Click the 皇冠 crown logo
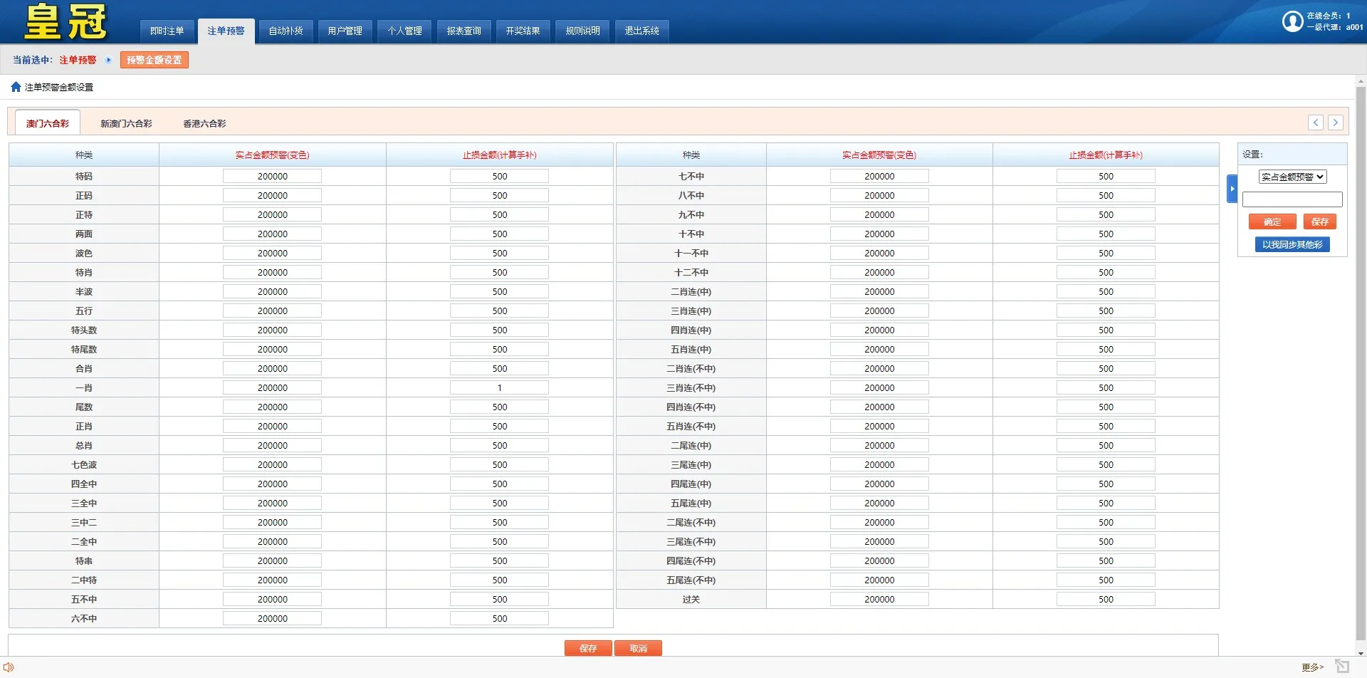This screenshot has height=678, width=1367. coord(63,21)
